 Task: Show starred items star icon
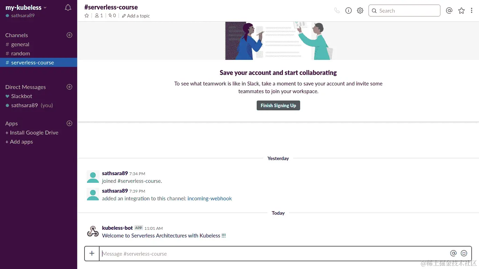(461, 11)
